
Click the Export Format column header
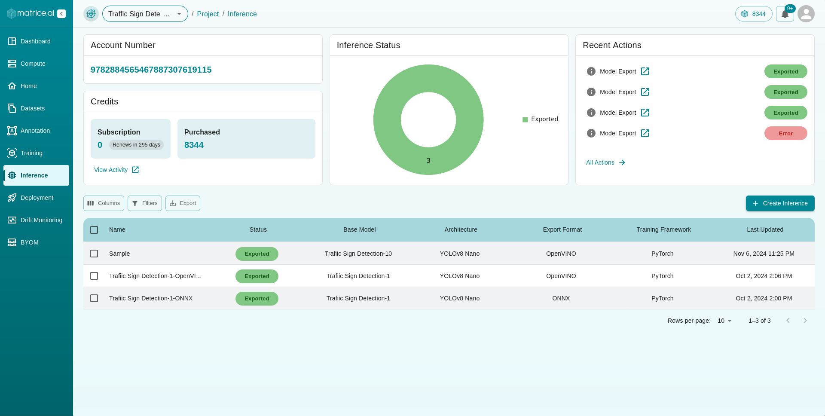pyautogui.click(x=562, y=229)
